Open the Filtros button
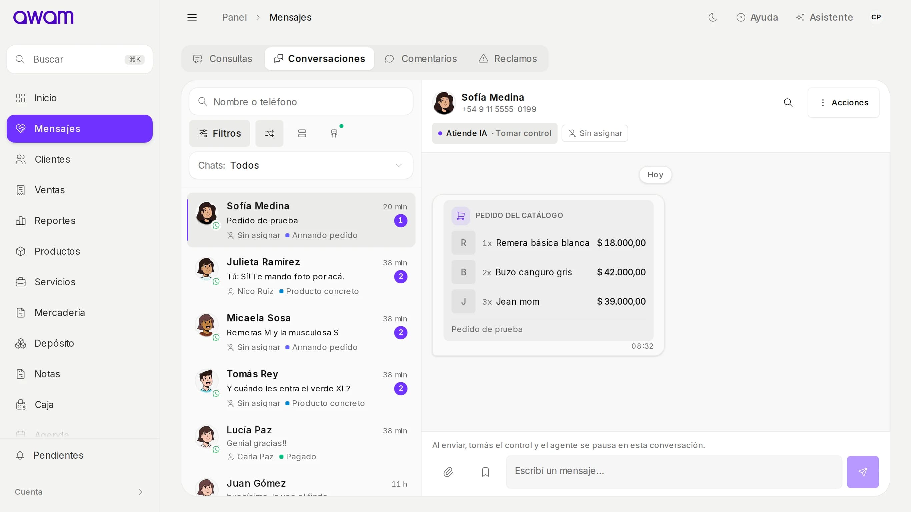Image resolution: width=911 pixels, height=512 pixels. pyautogui.click(x=220, y=133)
